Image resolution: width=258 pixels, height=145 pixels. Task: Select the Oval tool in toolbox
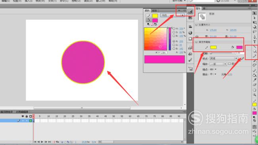point(254,51)
